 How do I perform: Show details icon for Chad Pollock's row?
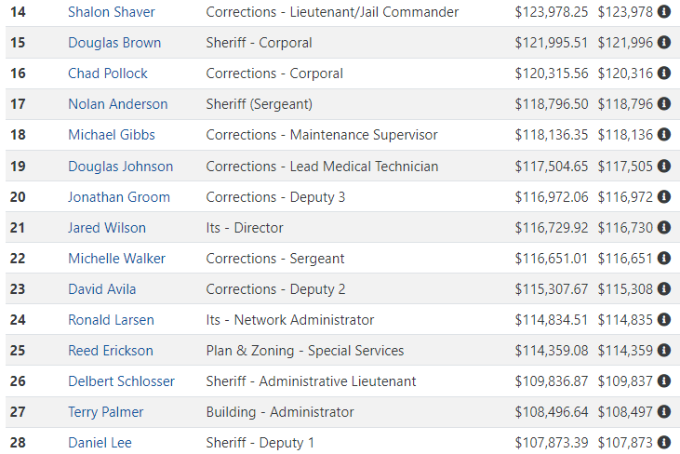click(664, 73)
